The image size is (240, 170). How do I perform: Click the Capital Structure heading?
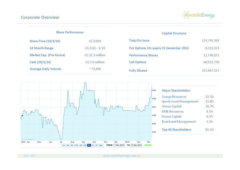[x=174, y=33]
